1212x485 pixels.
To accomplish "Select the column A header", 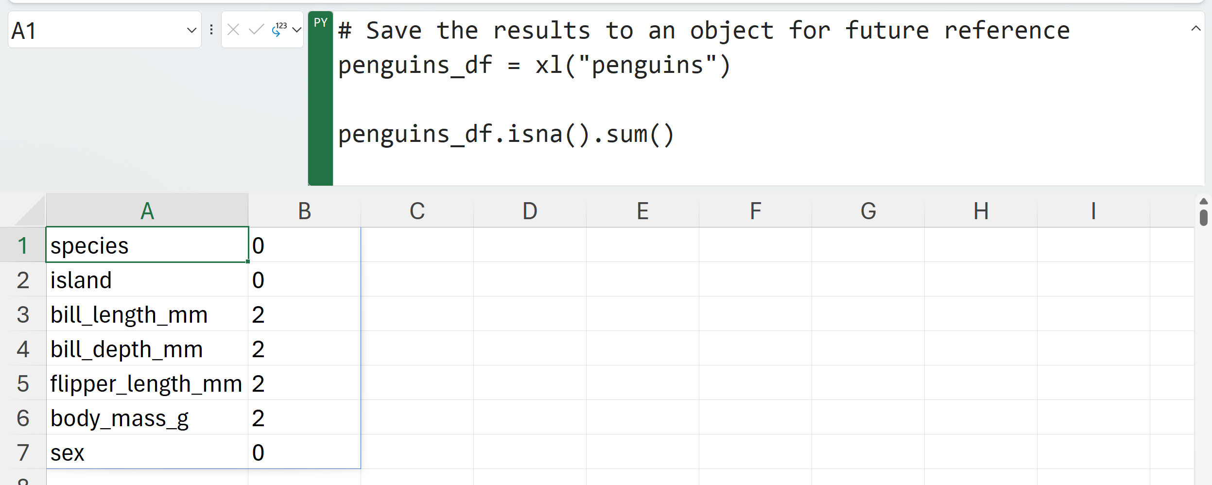I will click(147, 211).
